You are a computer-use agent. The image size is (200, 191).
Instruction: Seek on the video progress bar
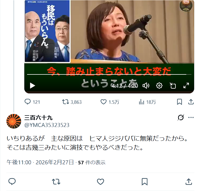pyautogui.click(x=109, y=74)
